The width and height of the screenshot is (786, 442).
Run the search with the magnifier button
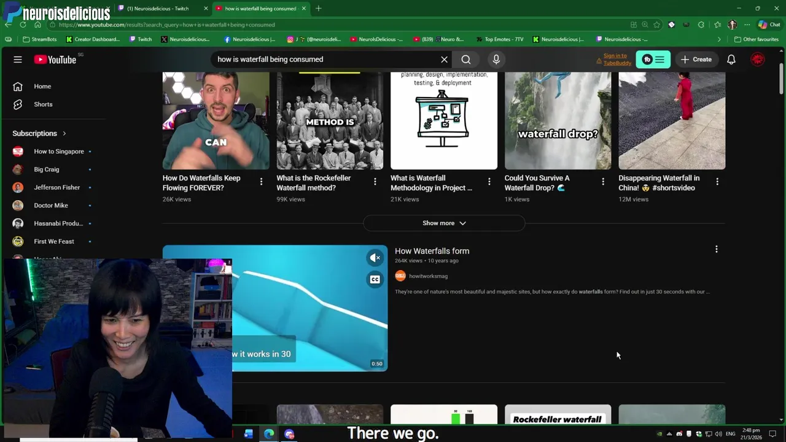click(466, 60)
